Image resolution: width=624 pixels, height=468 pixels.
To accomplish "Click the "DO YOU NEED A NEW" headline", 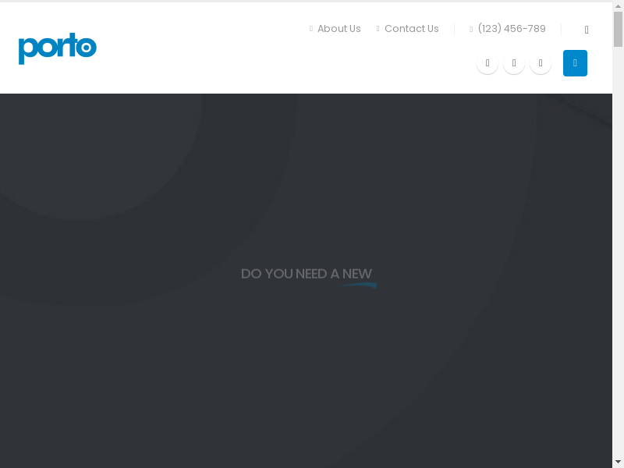I will [x=306, y=274].
